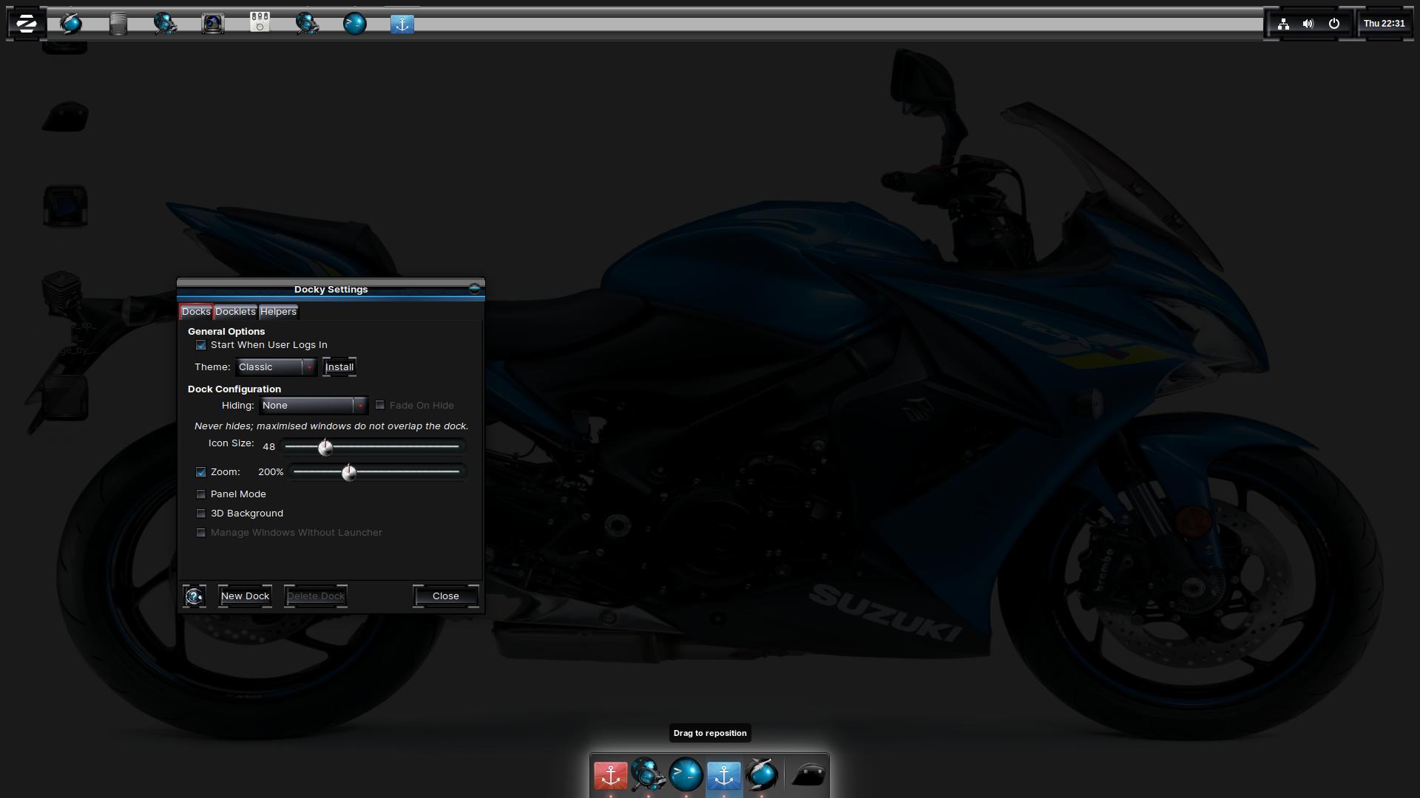1420x798 pixels.
Task: Click the help icon in Docky Settings
Action: pyautogui.click(x=194, y=596)
